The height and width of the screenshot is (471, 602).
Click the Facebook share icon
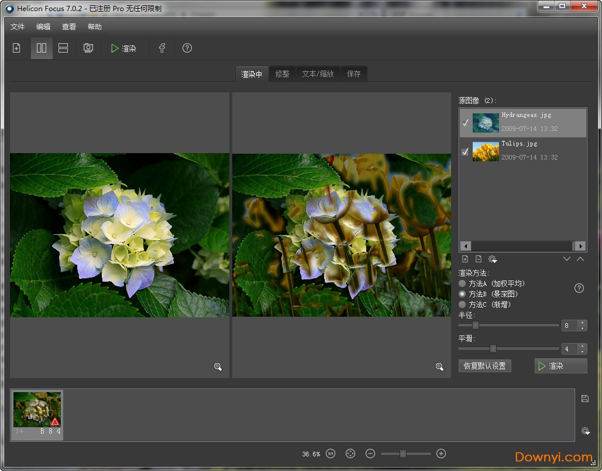coord(162,49)
